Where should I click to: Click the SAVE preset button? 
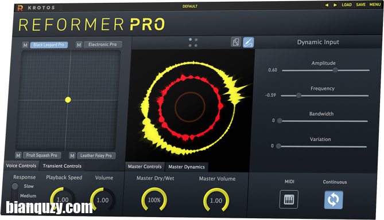360,5
